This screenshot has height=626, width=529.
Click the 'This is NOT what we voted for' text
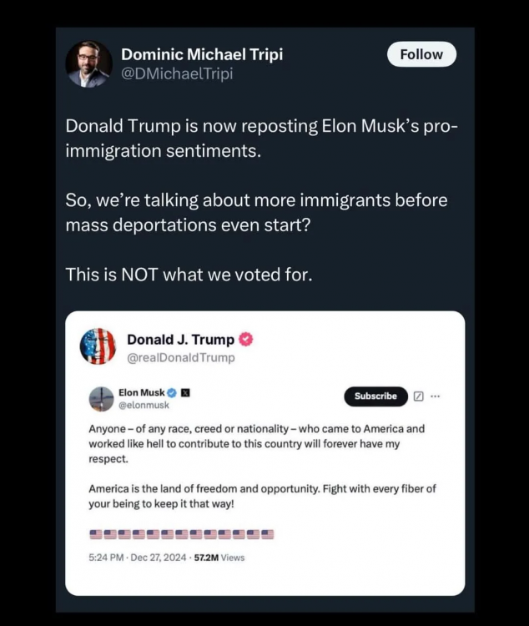click(189, 275)
